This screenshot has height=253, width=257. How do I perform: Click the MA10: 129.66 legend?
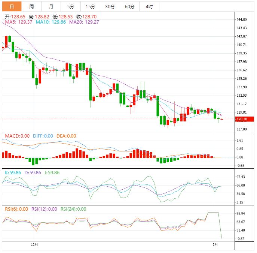click(51, 22)
